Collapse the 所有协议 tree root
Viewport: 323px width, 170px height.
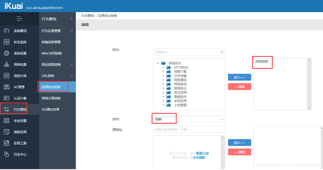tap(158, 63)
